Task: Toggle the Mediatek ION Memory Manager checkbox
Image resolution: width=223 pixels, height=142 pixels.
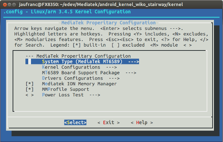Action: click(x=30, y=84)
